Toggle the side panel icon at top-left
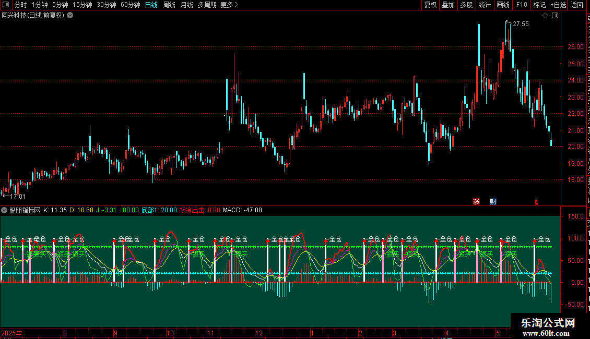This screenshot has width=590, height=339. [x=6, y=5]
